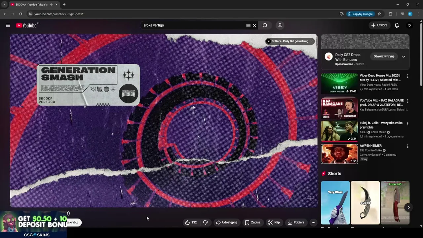This screenshot has width=423, height=238.
Task: Open media control icon in Chrome toolbar
Action: click(402, 14)
